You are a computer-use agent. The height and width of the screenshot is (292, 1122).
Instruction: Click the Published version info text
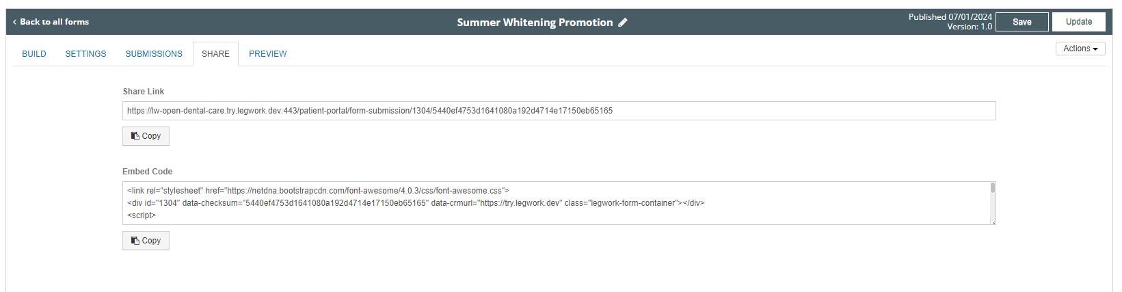[x=950, y=22]
